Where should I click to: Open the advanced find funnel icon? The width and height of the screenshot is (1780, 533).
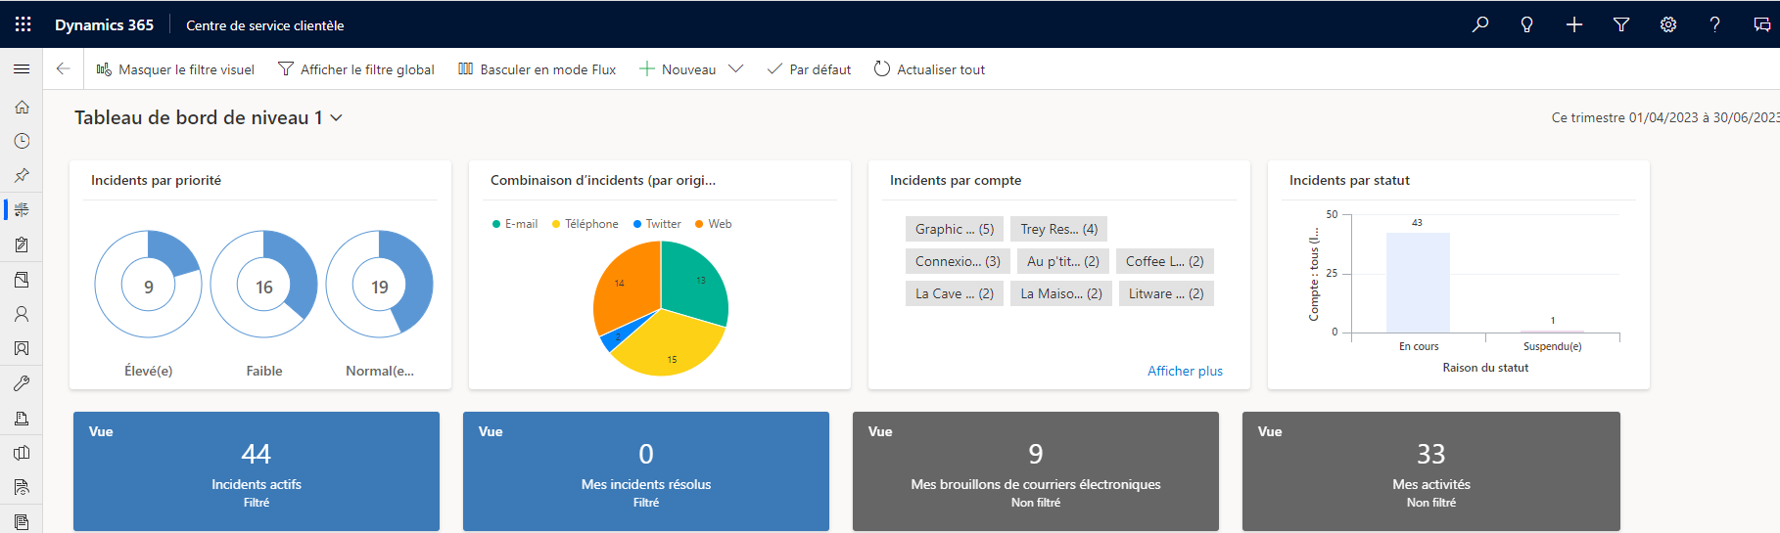[1621, 24]
